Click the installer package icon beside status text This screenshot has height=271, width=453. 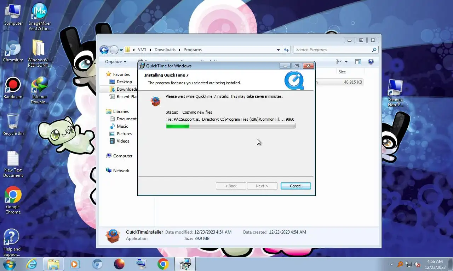coord(155,101)
